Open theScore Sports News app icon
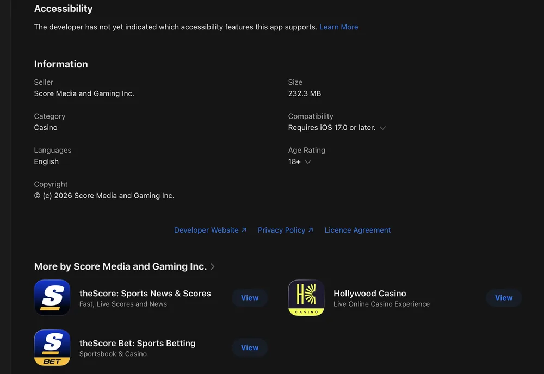 tap(52, 297)
